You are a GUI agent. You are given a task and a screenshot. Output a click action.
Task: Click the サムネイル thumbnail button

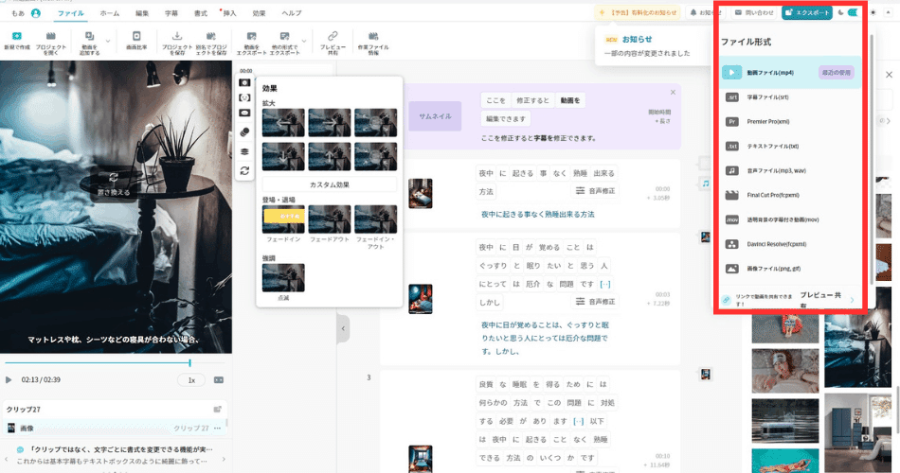click(435, 116)
